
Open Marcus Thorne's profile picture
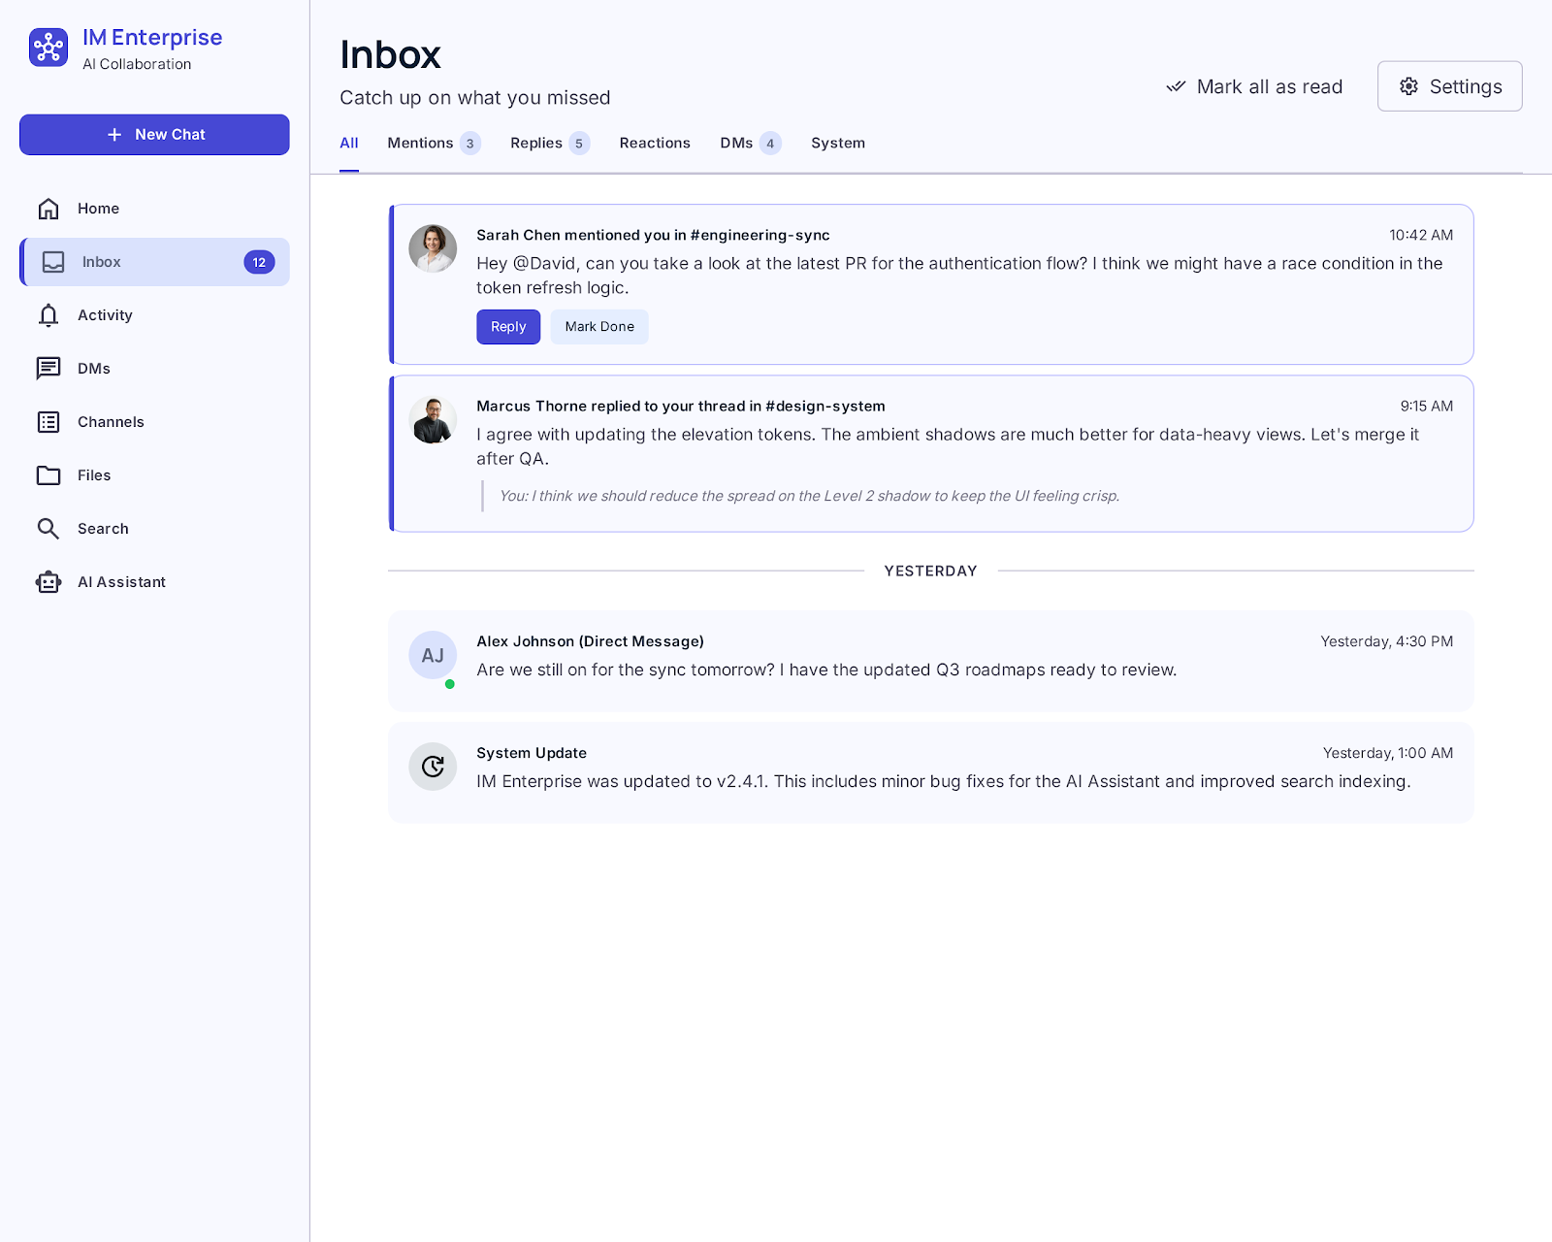(433, 420)
